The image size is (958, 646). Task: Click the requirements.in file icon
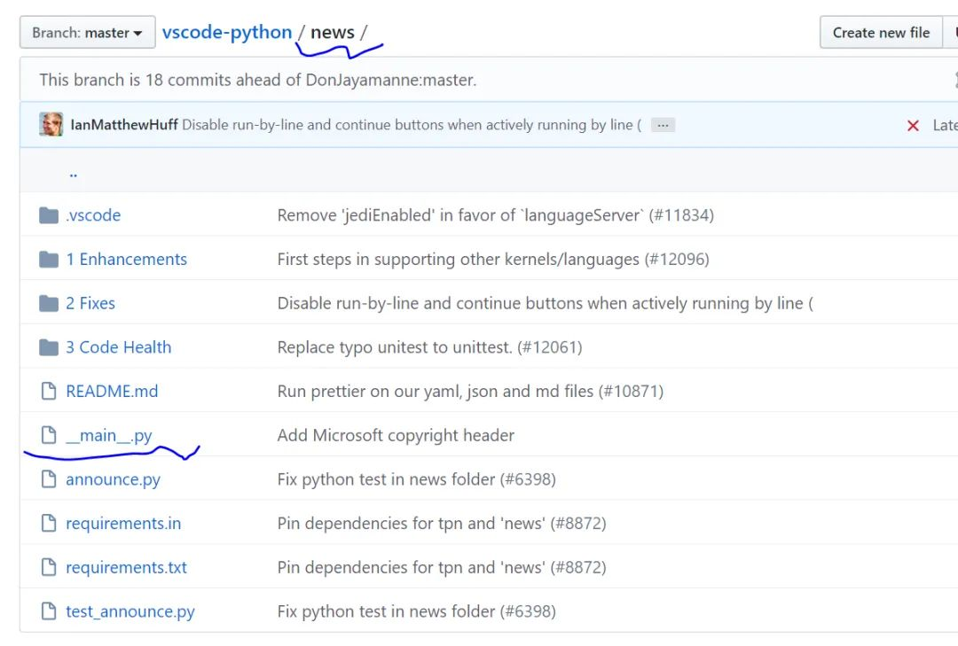pos(49,524)
